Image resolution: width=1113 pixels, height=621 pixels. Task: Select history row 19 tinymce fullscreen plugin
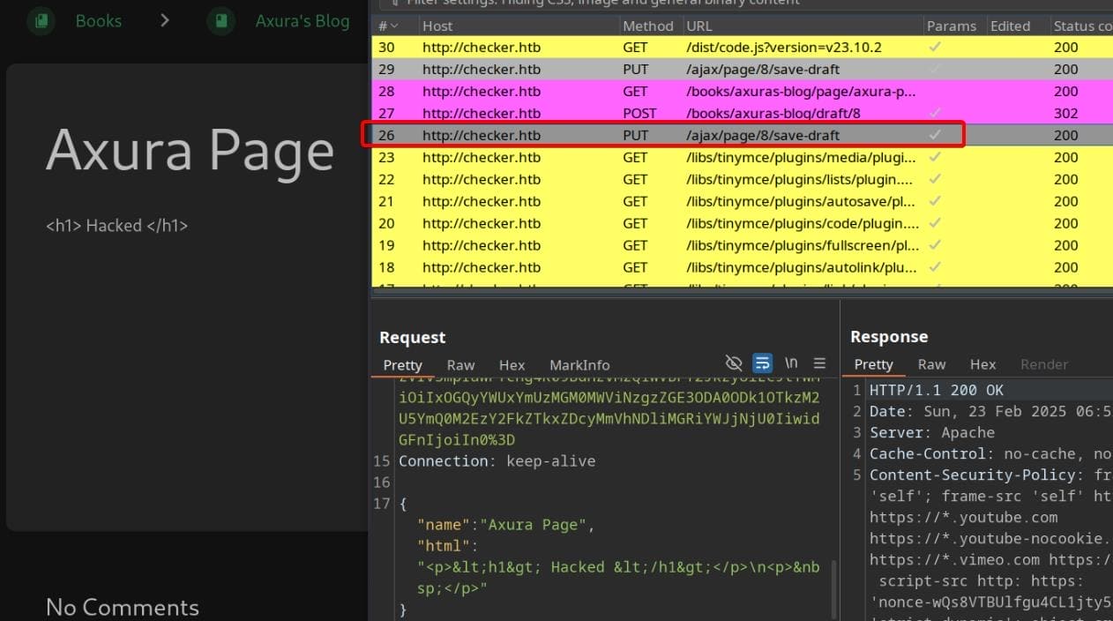click(743, 245)
